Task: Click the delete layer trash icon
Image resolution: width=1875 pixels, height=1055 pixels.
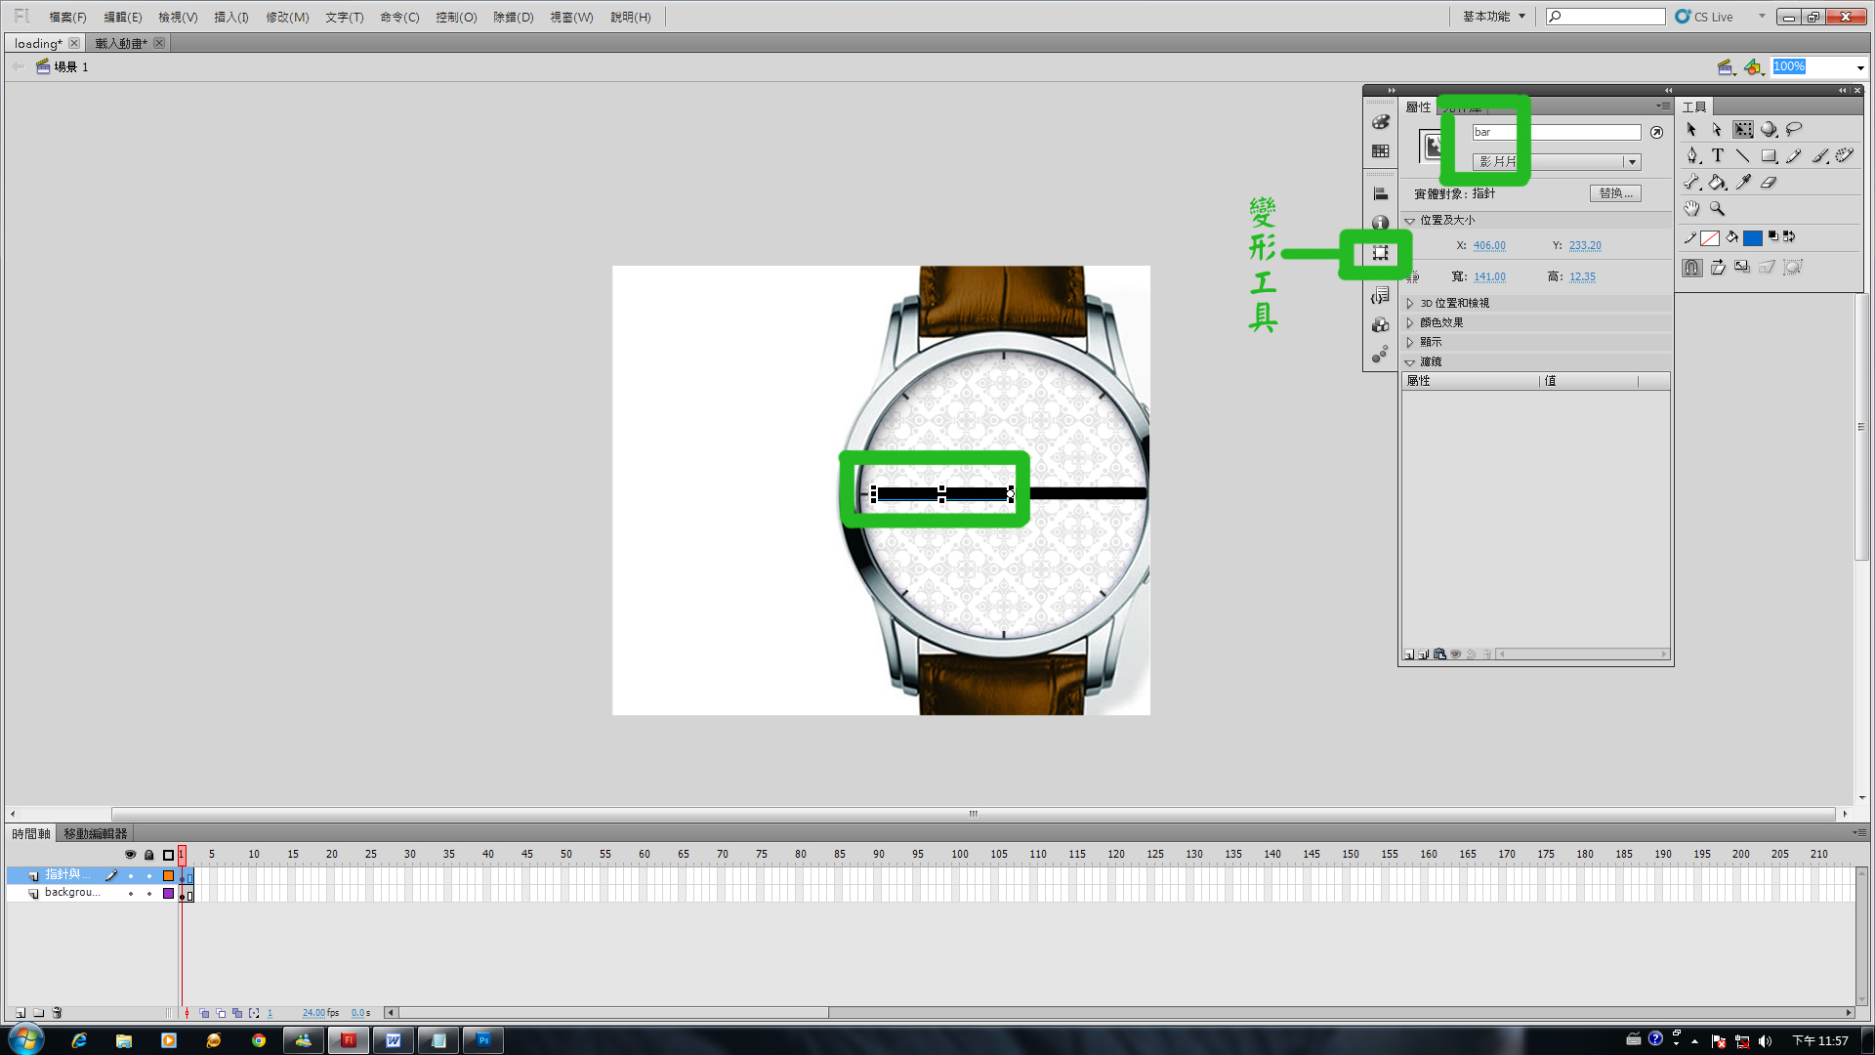Action: tap(57, 1013)
